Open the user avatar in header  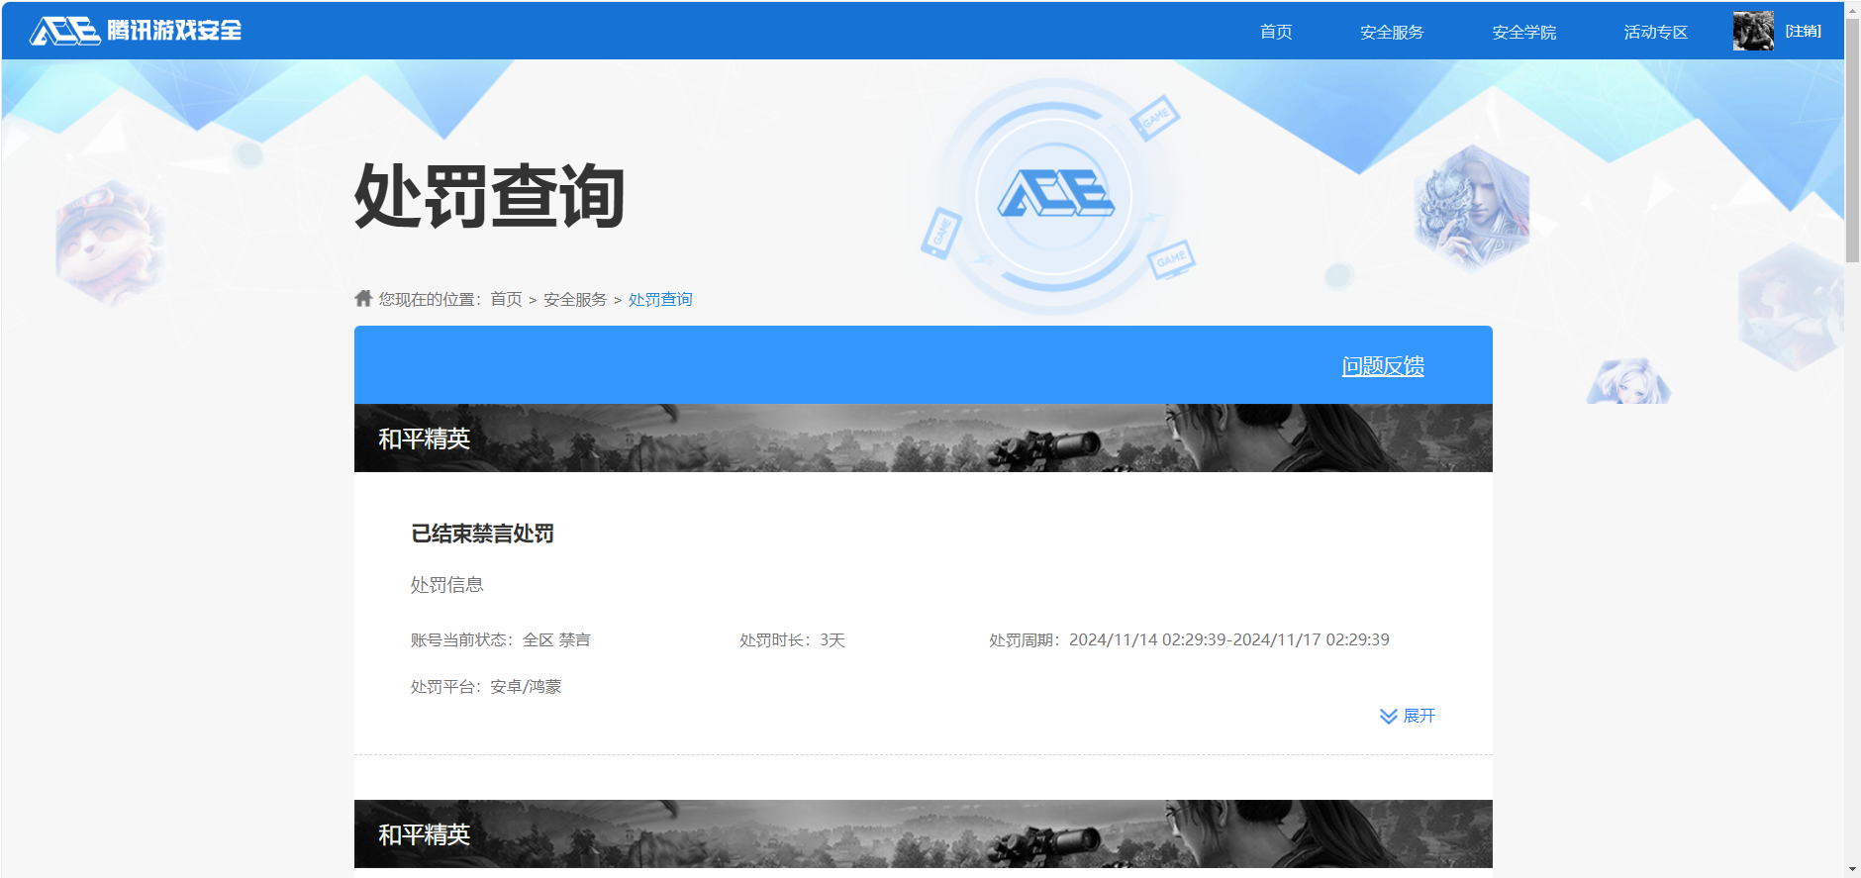(x=1752, y=31)
